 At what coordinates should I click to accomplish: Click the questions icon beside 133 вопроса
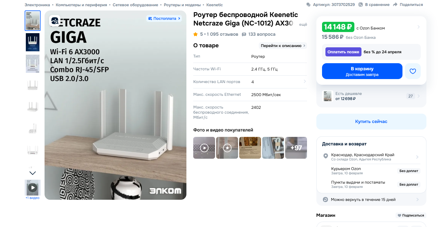tap(244, 34)
